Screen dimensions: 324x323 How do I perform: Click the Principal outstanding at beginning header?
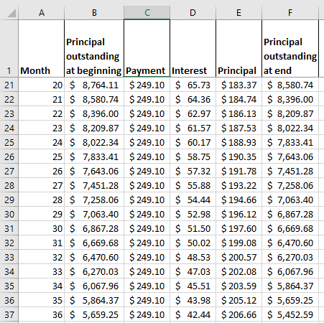[x=94, y=49]
